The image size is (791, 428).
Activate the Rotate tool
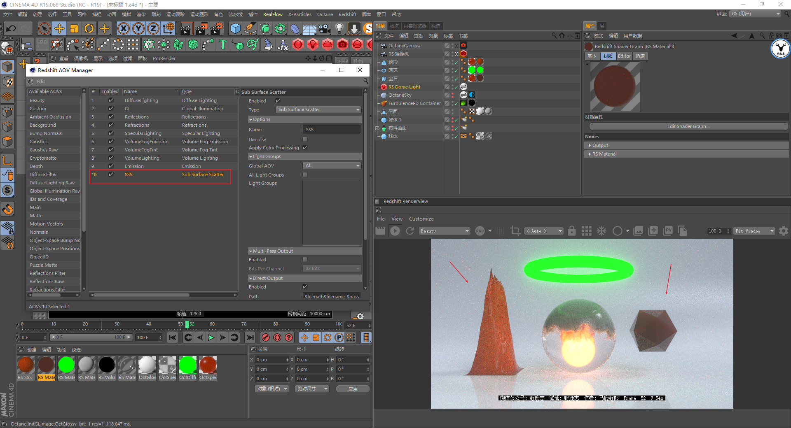(89, 28)
